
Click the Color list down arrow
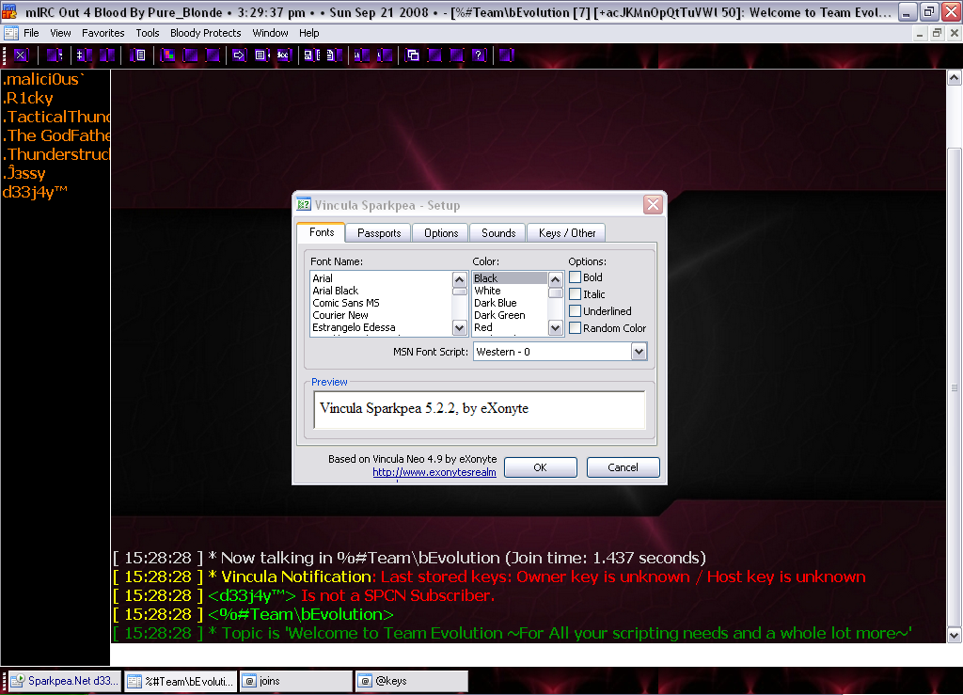(x=555, y=328)
